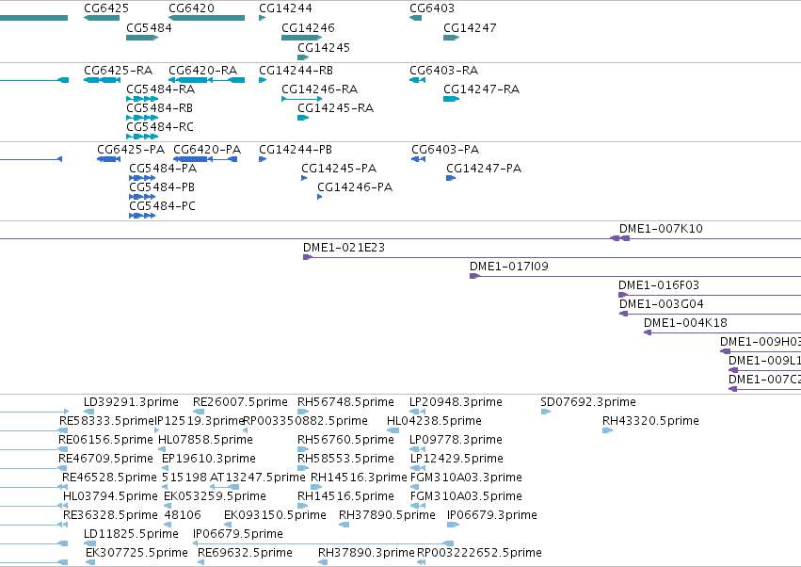Click the CG5484 gene label
Image resolution: width=801 pixels, height=567 pixels.
pyautogui.click(x=149, y=28)
